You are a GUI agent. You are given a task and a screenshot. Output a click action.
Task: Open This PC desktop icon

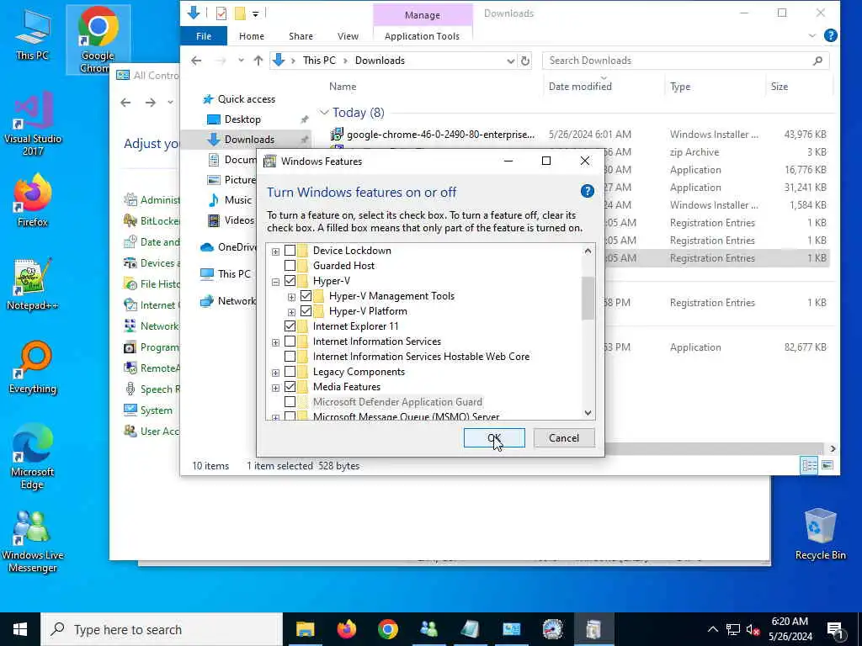click(x=32, y=34)
